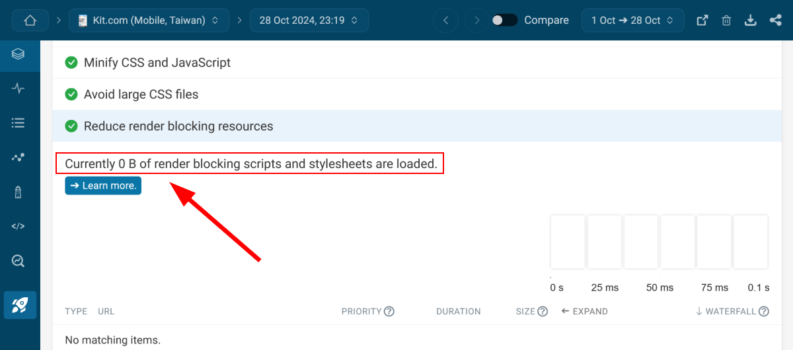Image resolution: width=793 pixels, height=350 pixels.
Task: Sort by TYPE column header
Action: click(x=76, y=311)
